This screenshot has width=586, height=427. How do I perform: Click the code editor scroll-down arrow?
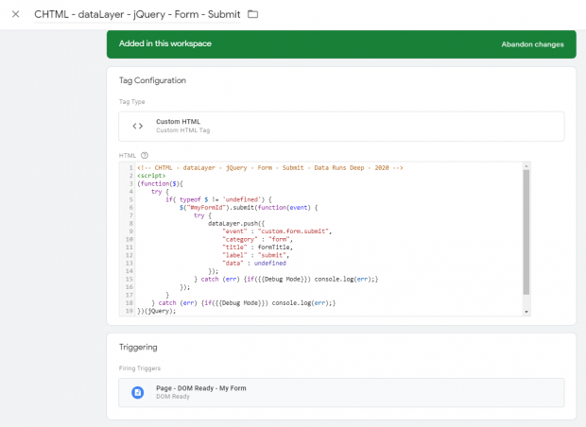click(x=526, y=311)
